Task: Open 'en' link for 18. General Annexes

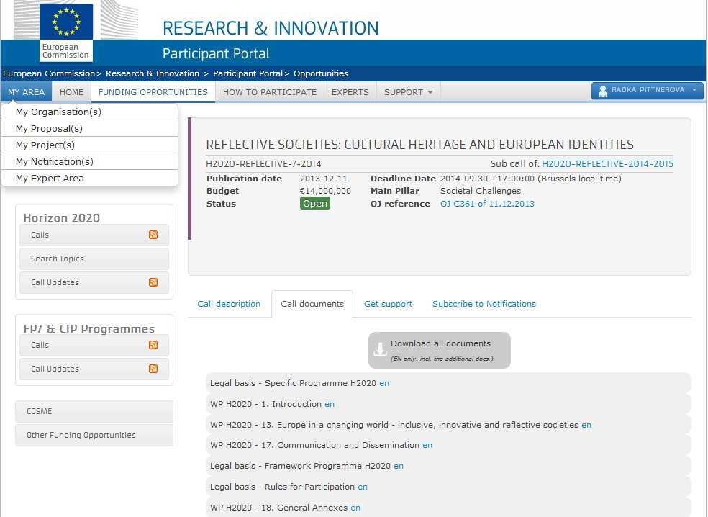Action: click(x=355, y=508)
